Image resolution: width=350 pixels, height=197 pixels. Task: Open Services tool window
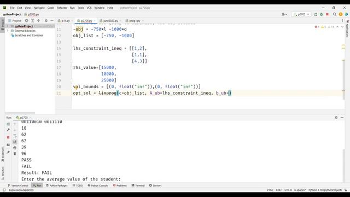pyautogui.click(x=155, y=186)
